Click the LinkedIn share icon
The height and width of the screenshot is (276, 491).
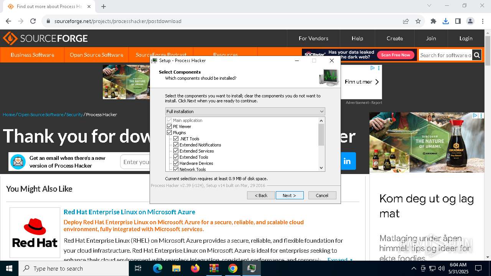[x=347, y=161]
